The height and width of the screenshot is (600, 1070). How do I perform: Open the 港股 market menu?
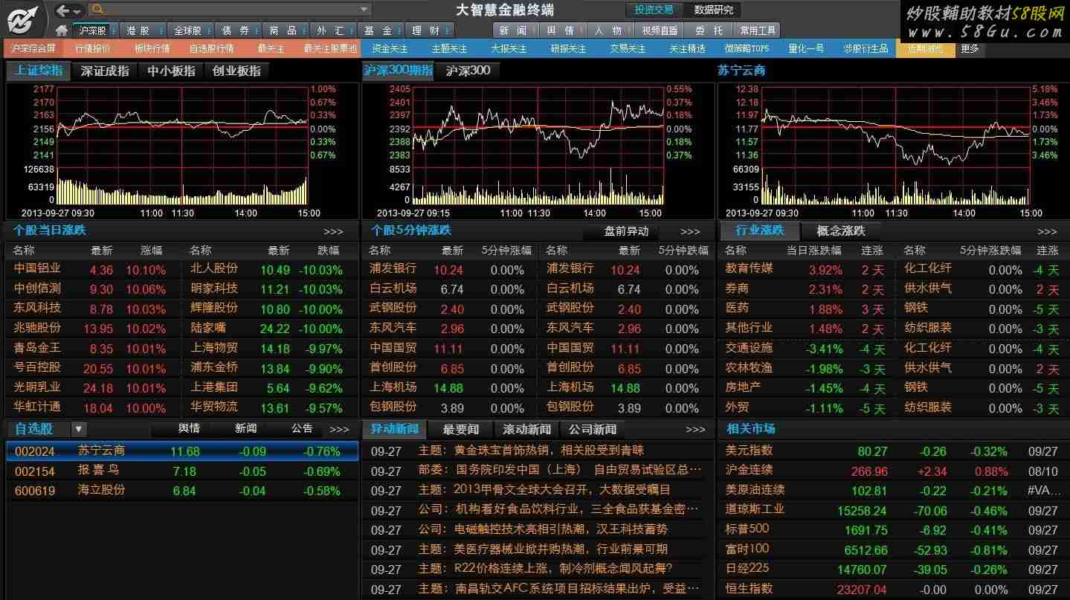pyautogui.click(x=141, y=30)
